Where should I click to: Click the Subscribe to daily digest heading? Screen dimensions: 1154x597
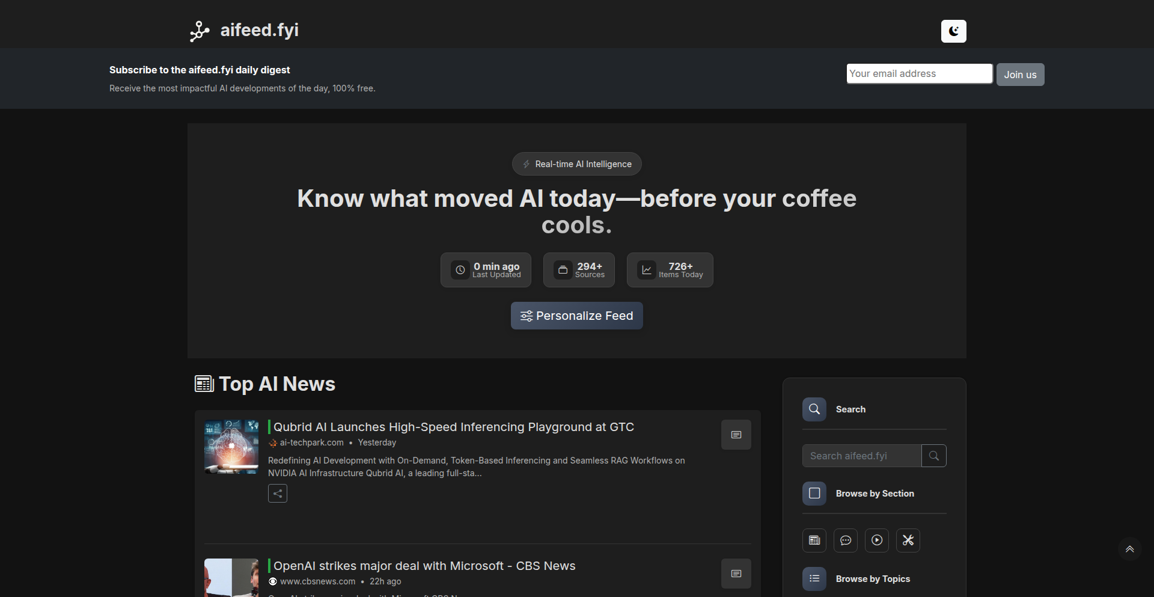pyautogui.click(x=200, y=70)
